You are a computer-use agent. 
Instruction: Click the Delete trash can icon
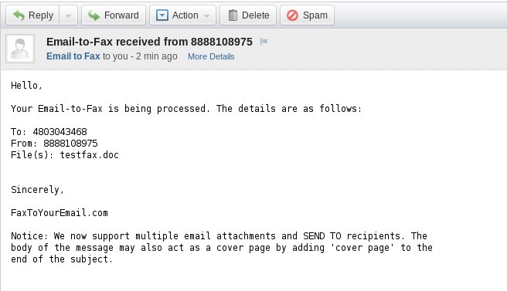233,15
